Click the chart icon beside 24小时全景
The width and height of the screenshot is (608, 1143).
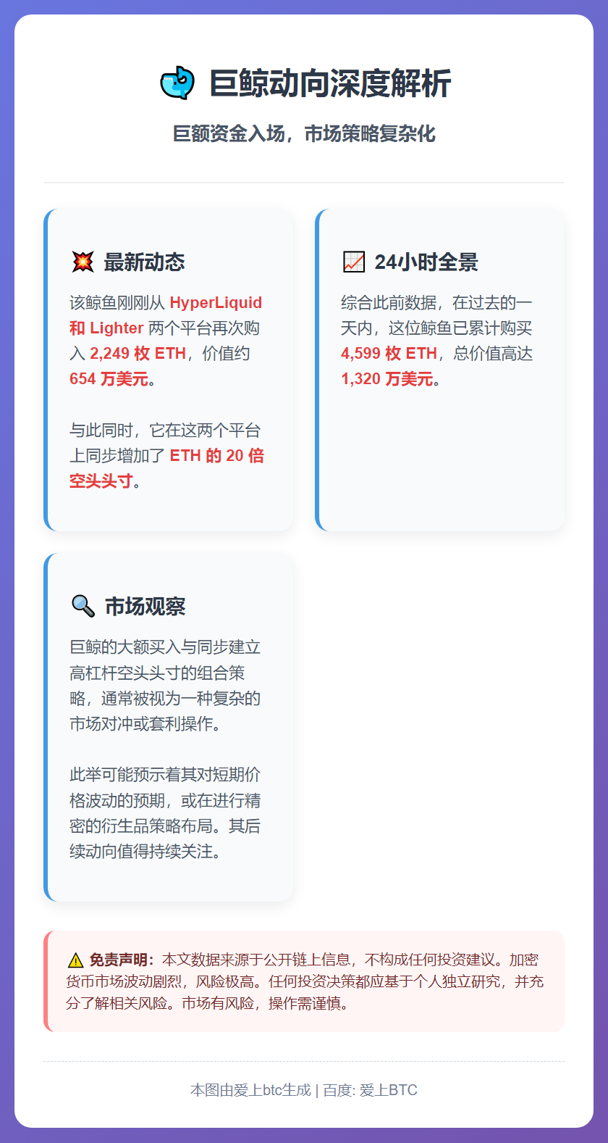354,262
